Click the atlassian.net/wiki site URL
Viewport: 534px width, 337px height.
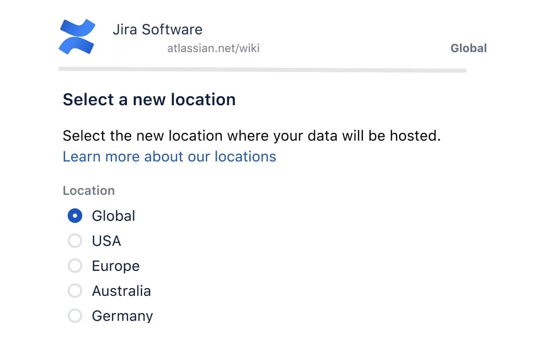[213, 48]
